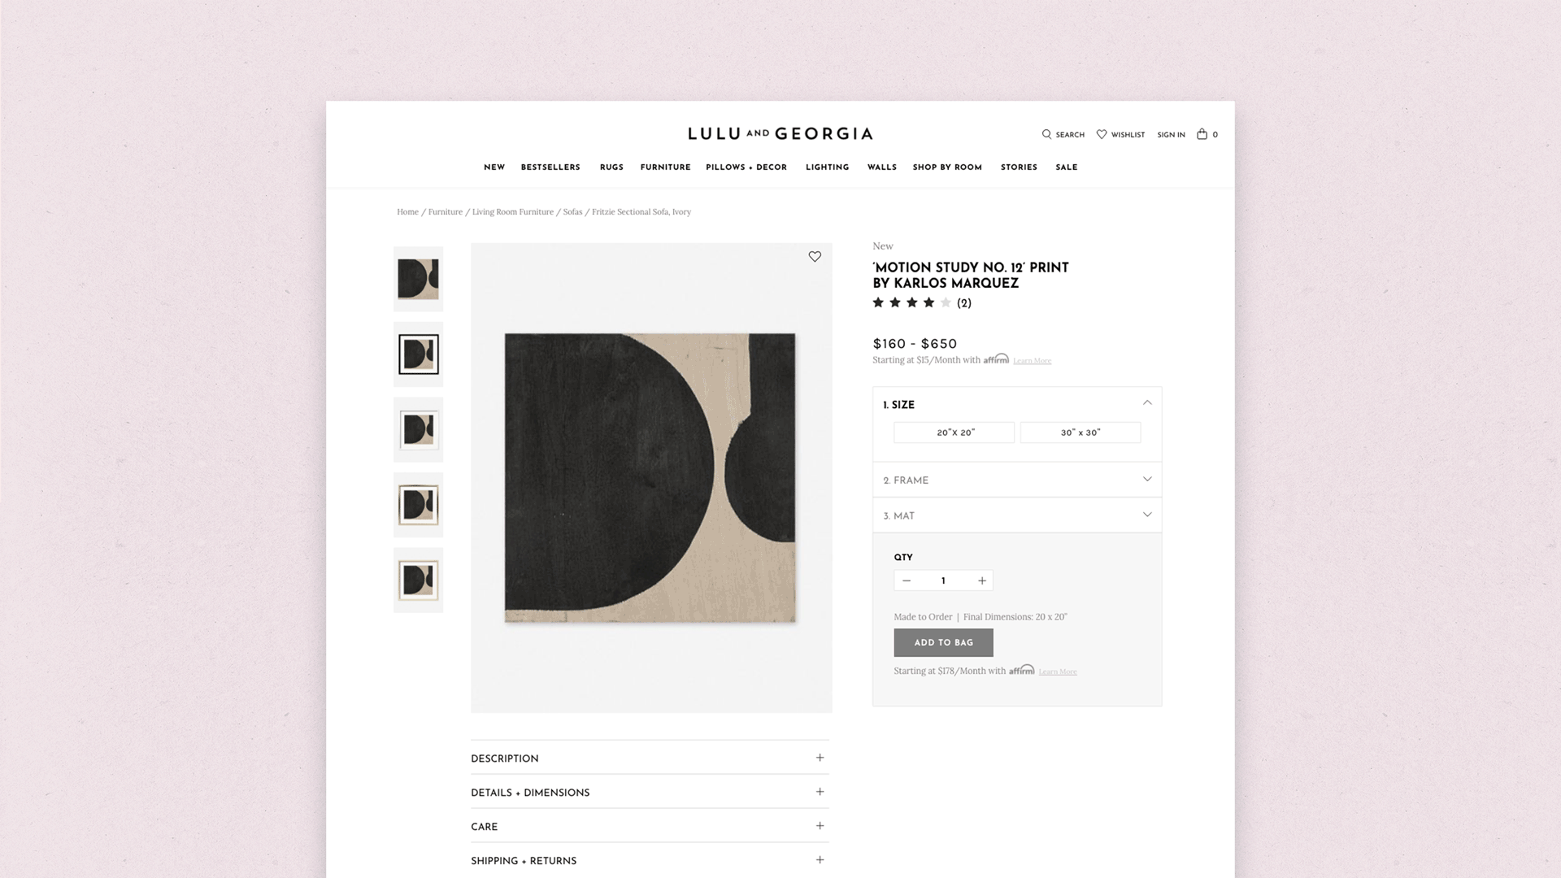
Task: Decrease quantity with the minus icon
Action: [907, 580]
